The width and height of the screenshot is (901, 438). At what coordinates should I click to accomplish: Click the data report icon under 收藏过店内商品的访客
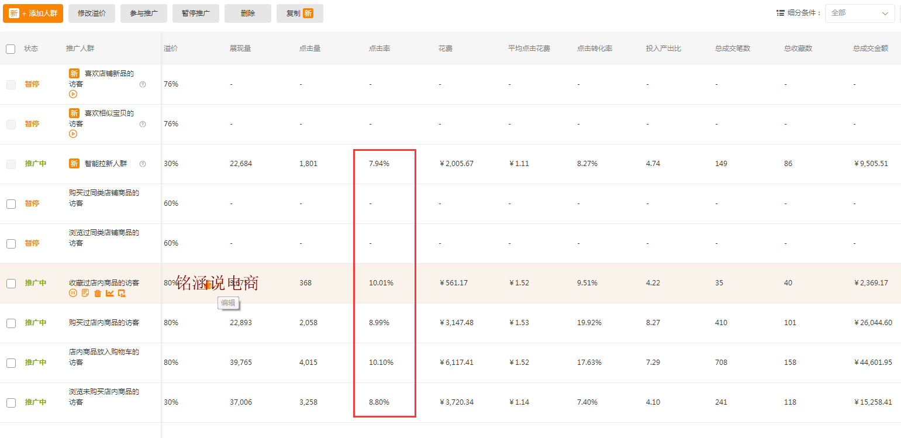pos(122,293)
